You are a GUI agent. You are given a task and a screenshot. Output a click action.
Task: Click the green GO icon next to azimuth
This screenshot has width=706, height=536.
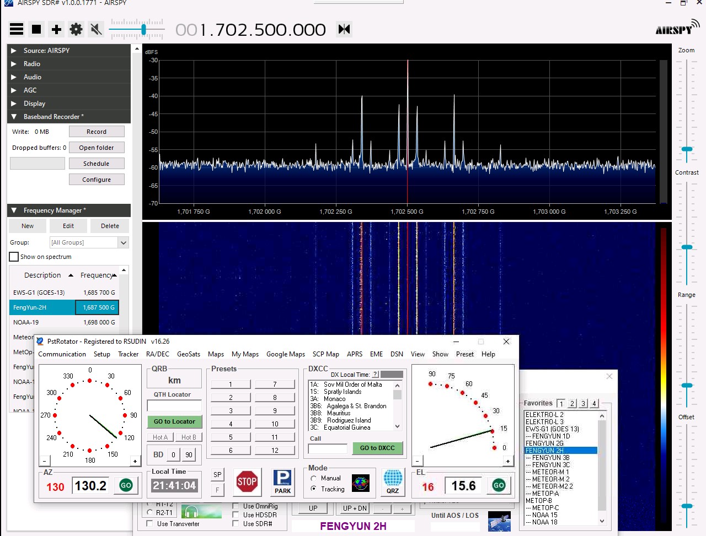pos(126,485)
